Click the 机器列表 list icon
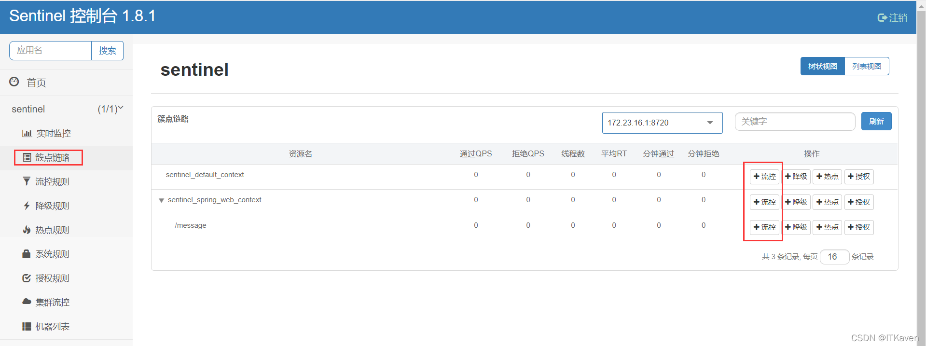The width and height of the screenshot is (926, 346). coord(27,326)
